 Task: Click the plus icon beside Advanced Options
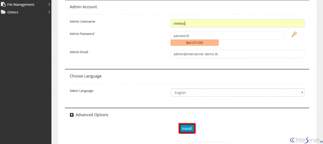(x=72, y=115)
